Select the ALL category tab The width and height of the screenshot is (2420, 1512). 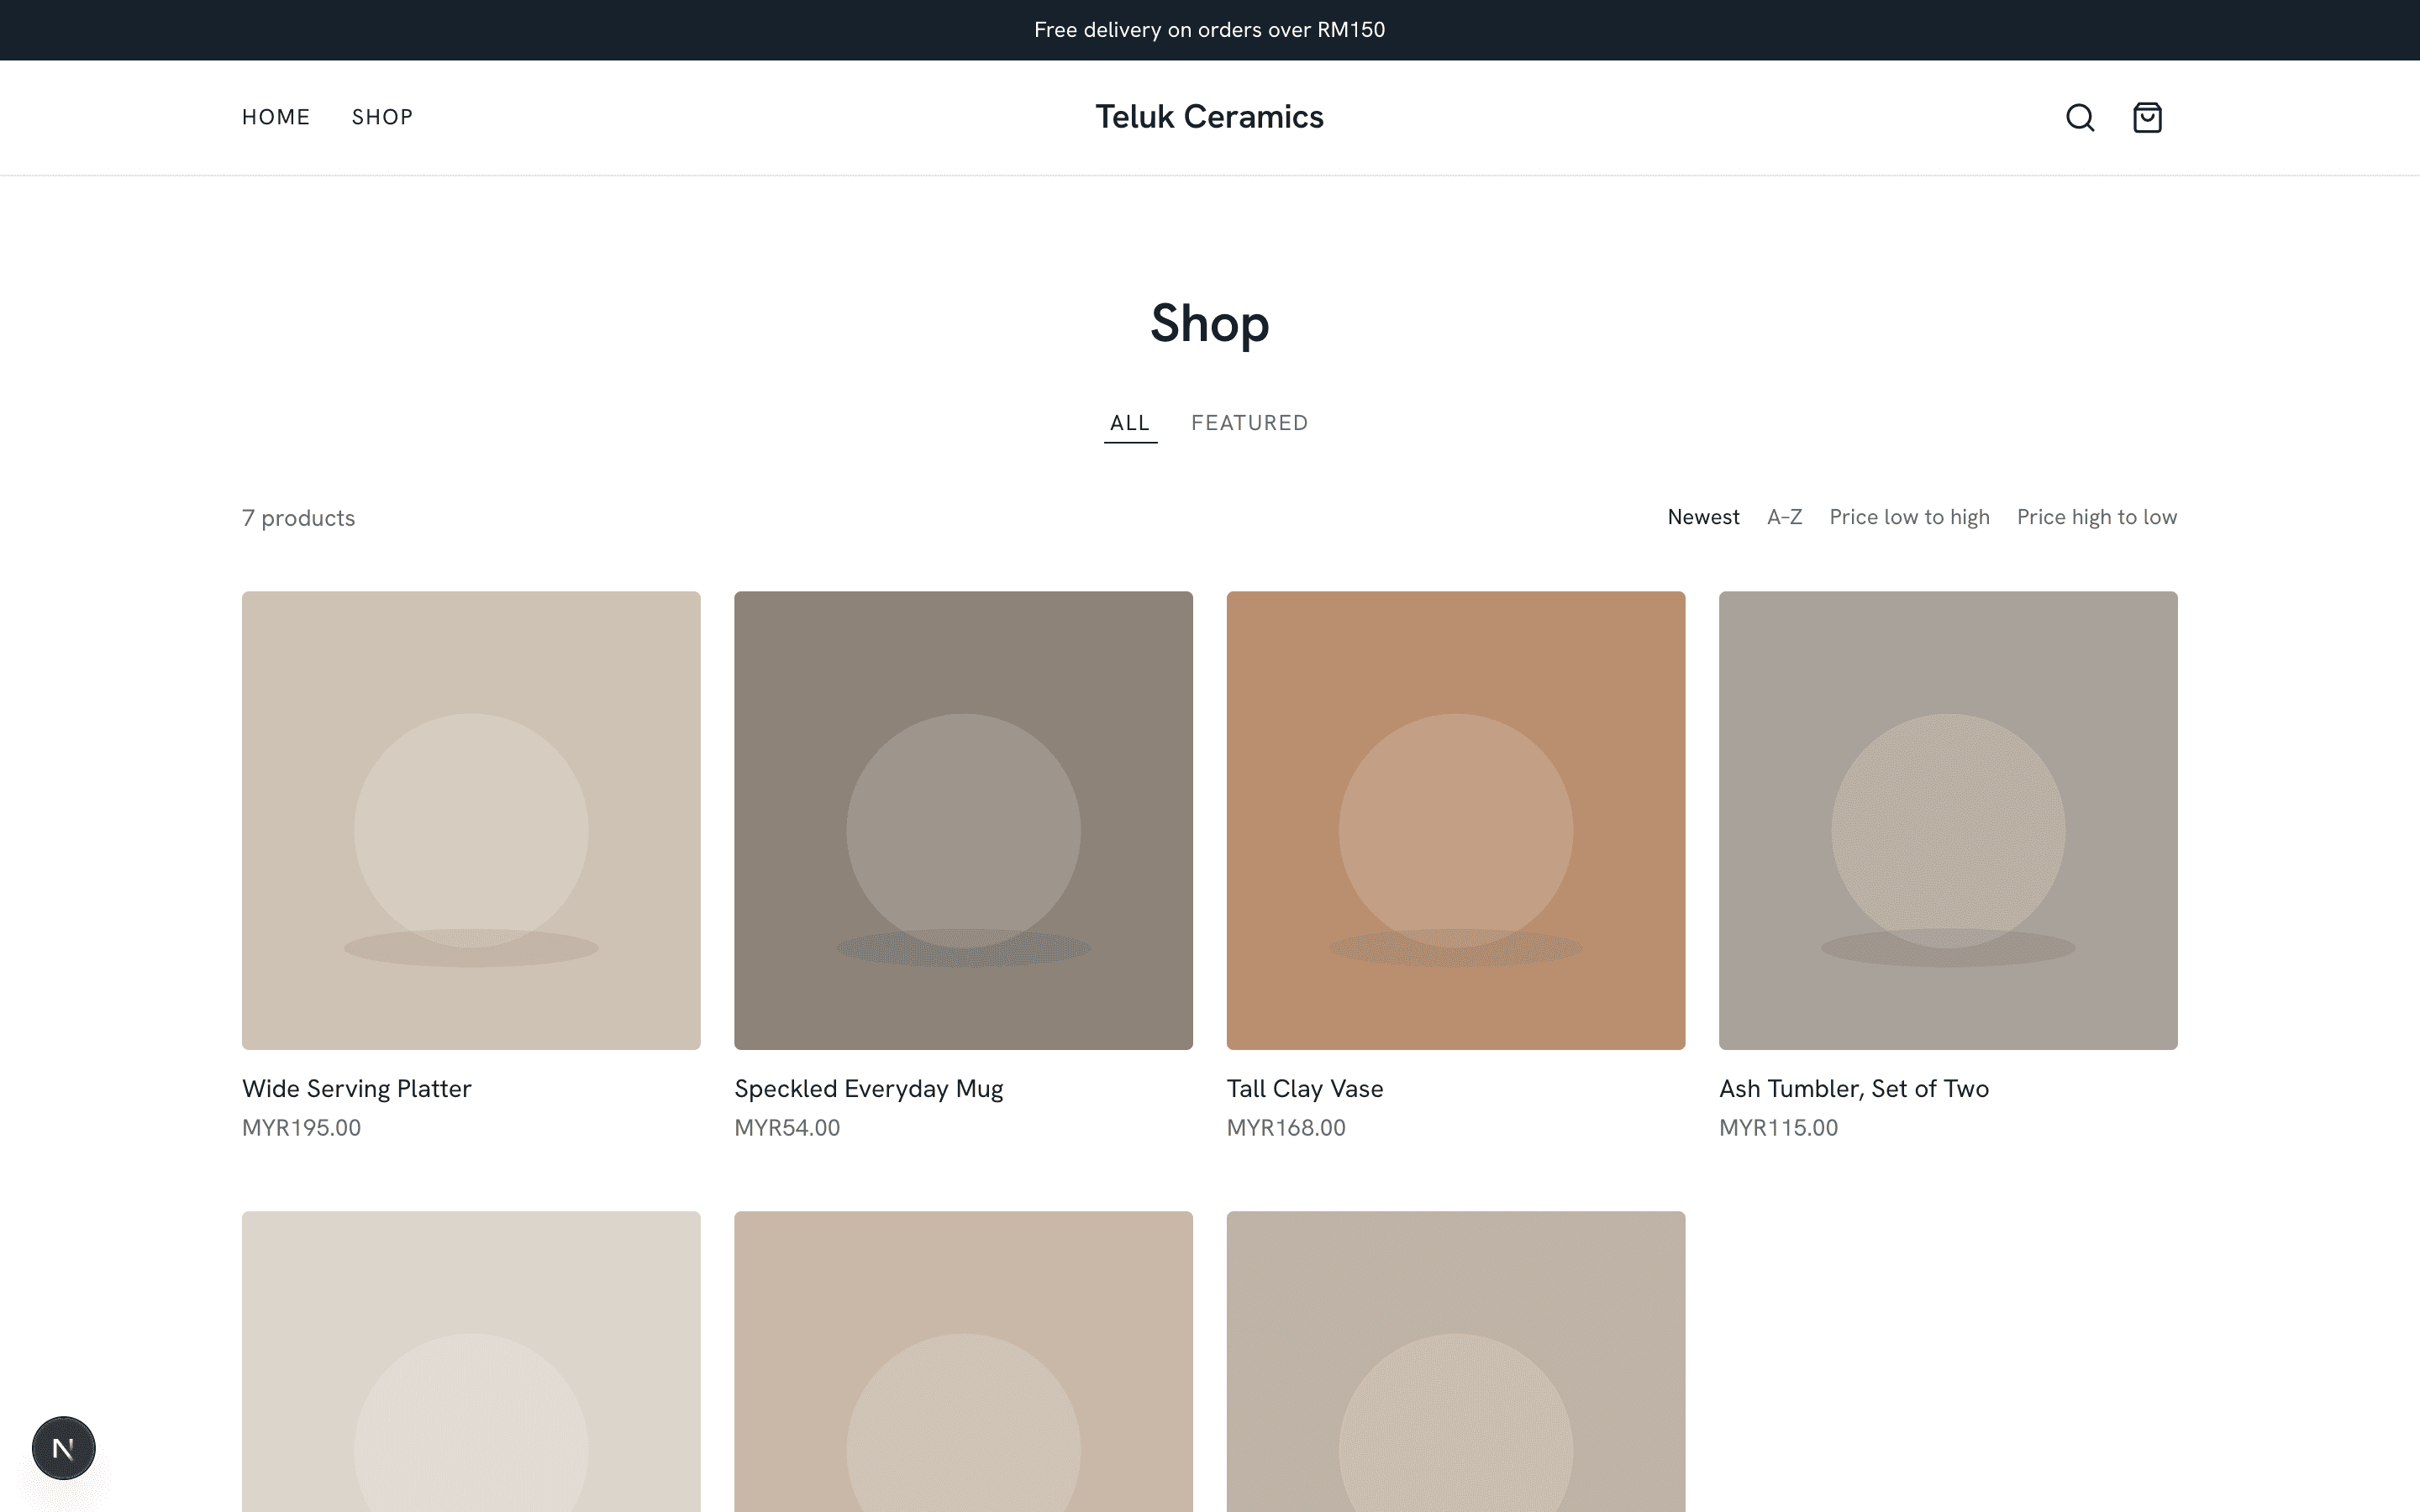(x=1130, y=423)
